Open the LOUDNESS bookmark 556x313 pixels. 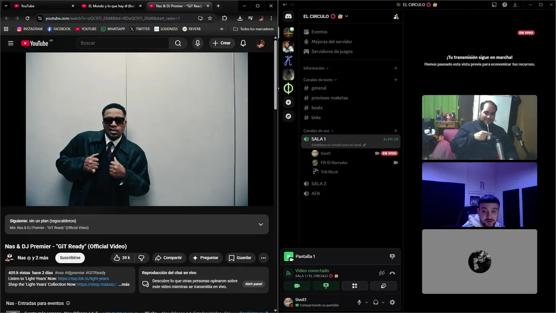click(x=166, y=29)
